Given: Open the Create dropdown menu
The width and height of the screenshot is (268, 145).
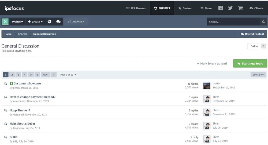Looking at the screenshot, I should tap(35, 22).
